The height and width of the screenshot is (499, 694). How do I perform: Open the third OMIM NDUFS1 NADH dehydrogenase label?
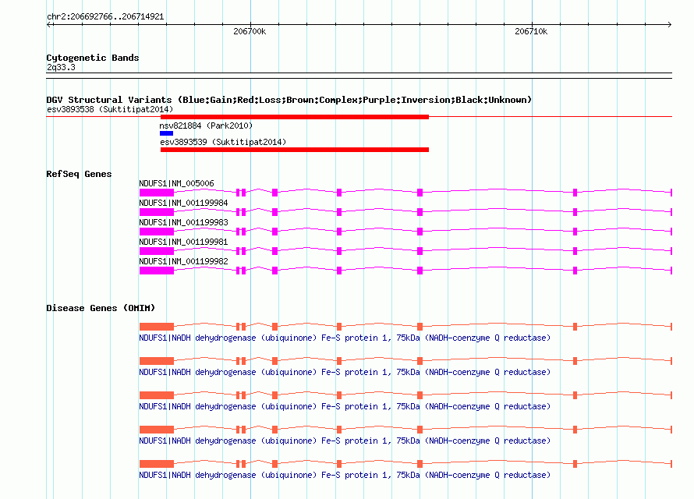coord(345,406)
